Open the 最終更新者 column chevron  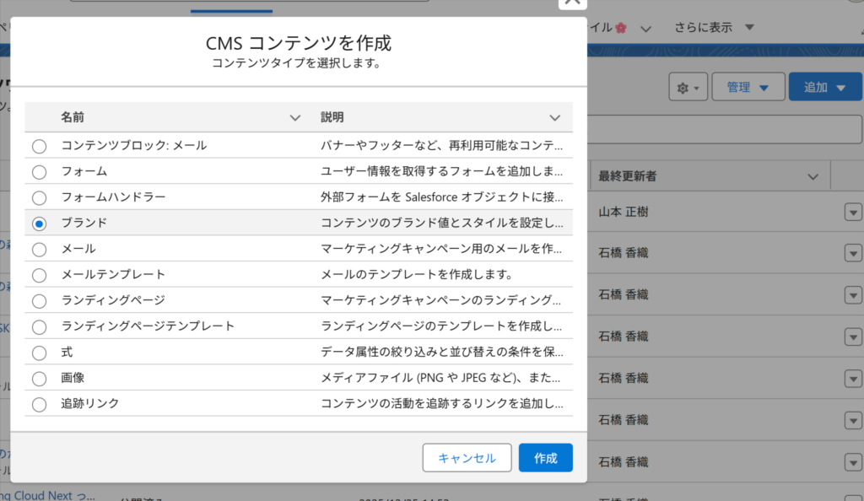813,177
